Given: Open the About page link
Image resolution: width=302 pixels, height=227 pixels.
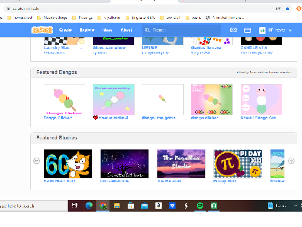Looking at the screenshot, I should [x=126, y=30].
